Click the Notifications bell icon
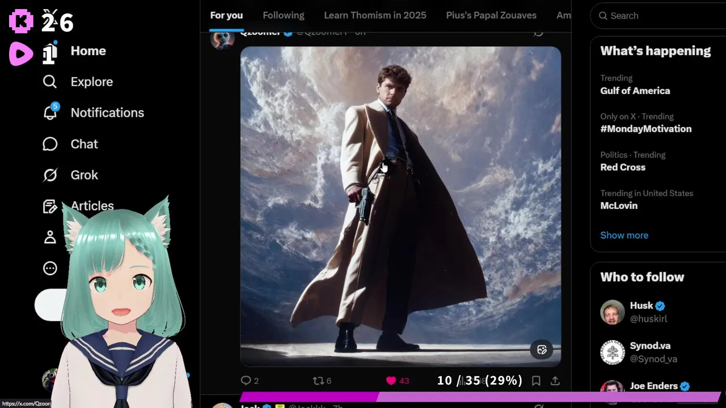 pos(50,113)
